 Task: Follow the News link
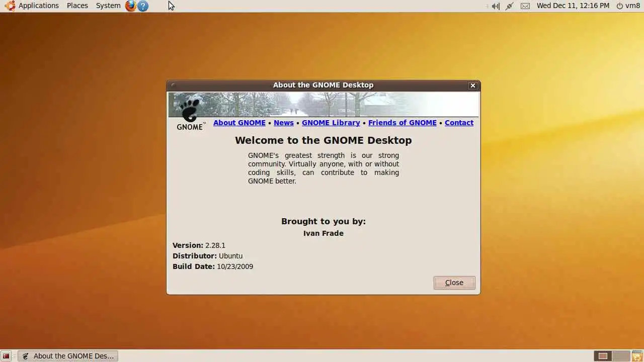[x=284, y=123]
